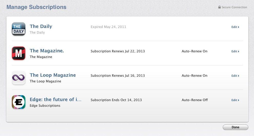This screenshot has width=254, height=136.
Task: Edit The Loop Magazine subscription
Action: coord(235,76)
